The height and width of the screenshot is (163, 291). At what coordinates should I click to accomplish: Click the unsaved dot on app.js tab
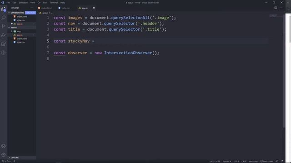click(94, 8)
